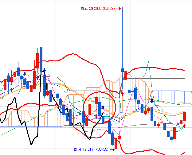Click the 최저 12,3171 (03/25) low label
Image resolution: width=192 pixels, height=155 pixels.
coord(91,149)
